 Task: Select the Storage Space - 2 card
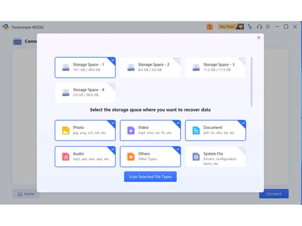point(150,67)
